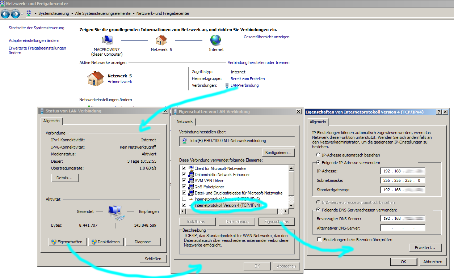
Task: Click the large house icon beside Heimnetzwerk
Action: (x=96, y=78)
